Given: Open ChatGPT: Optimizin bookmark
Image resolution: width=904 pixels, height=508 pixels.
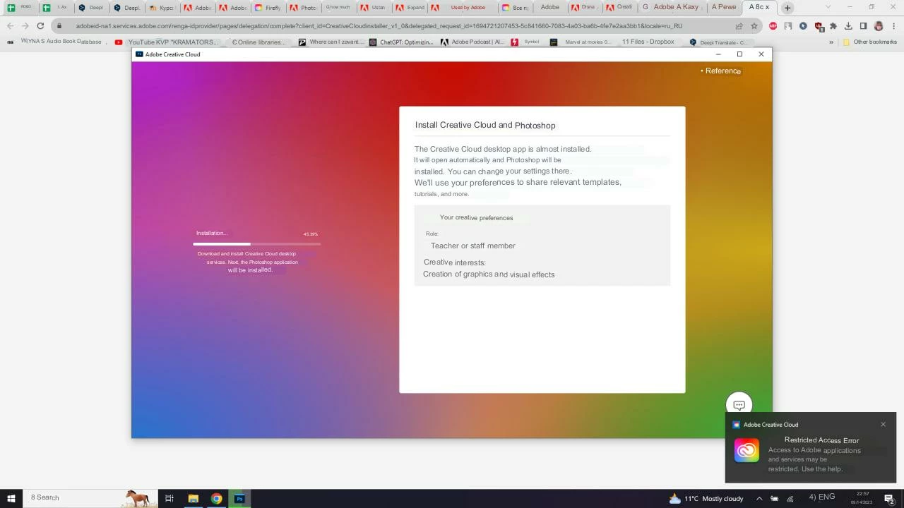Looking at the screenshot, I should pyautogui.click(x=401, y=42).
